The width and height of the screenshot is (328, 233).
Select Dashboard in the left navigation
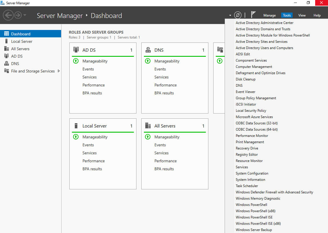(x=31, y=34)
